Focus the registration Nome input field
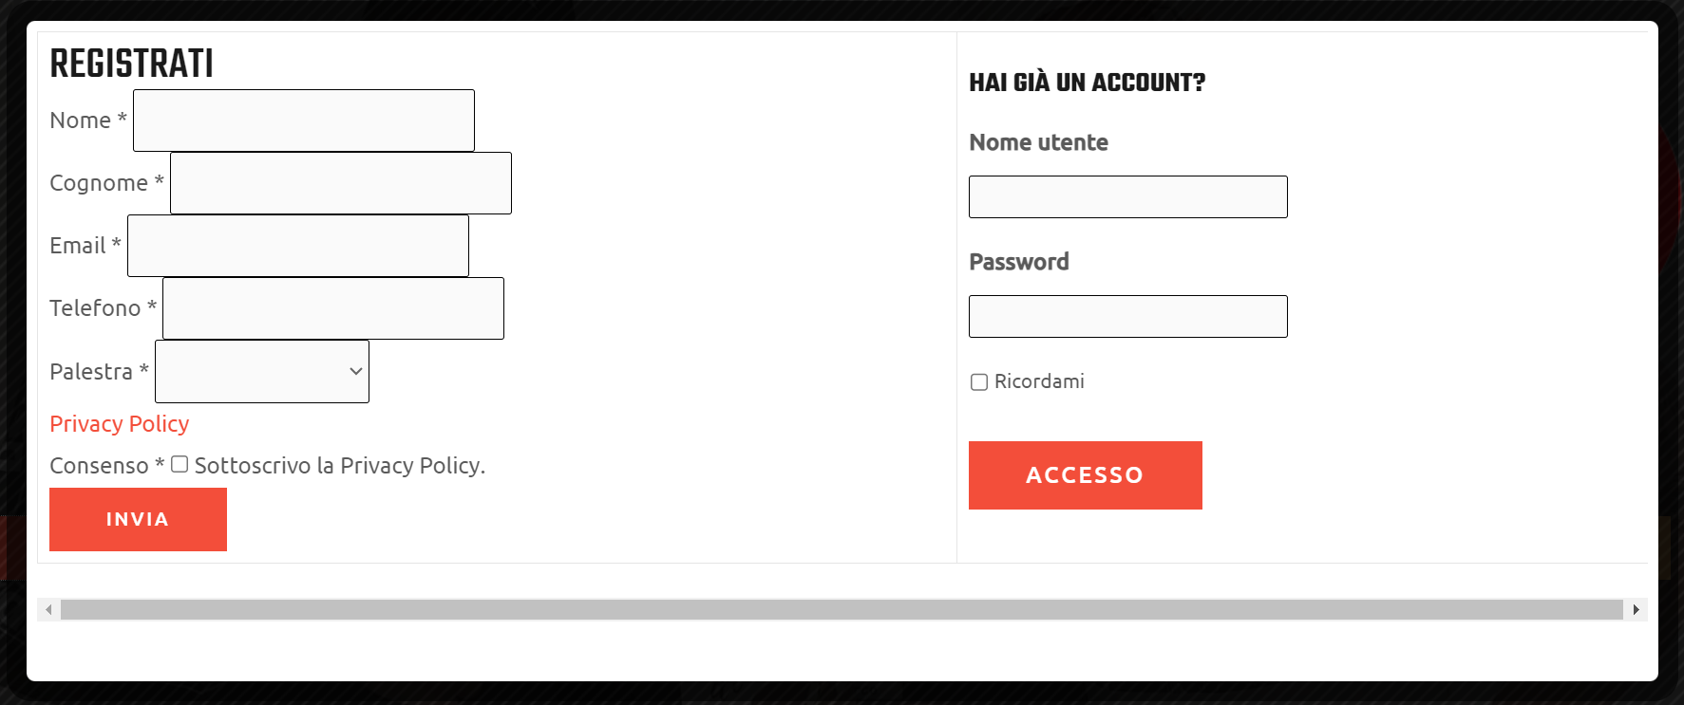Screen dimensions: 1684x705 304,121
